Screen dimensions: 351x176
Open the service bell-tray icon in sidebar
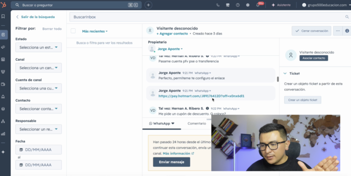pyautogui.click(x=3, y=96)
